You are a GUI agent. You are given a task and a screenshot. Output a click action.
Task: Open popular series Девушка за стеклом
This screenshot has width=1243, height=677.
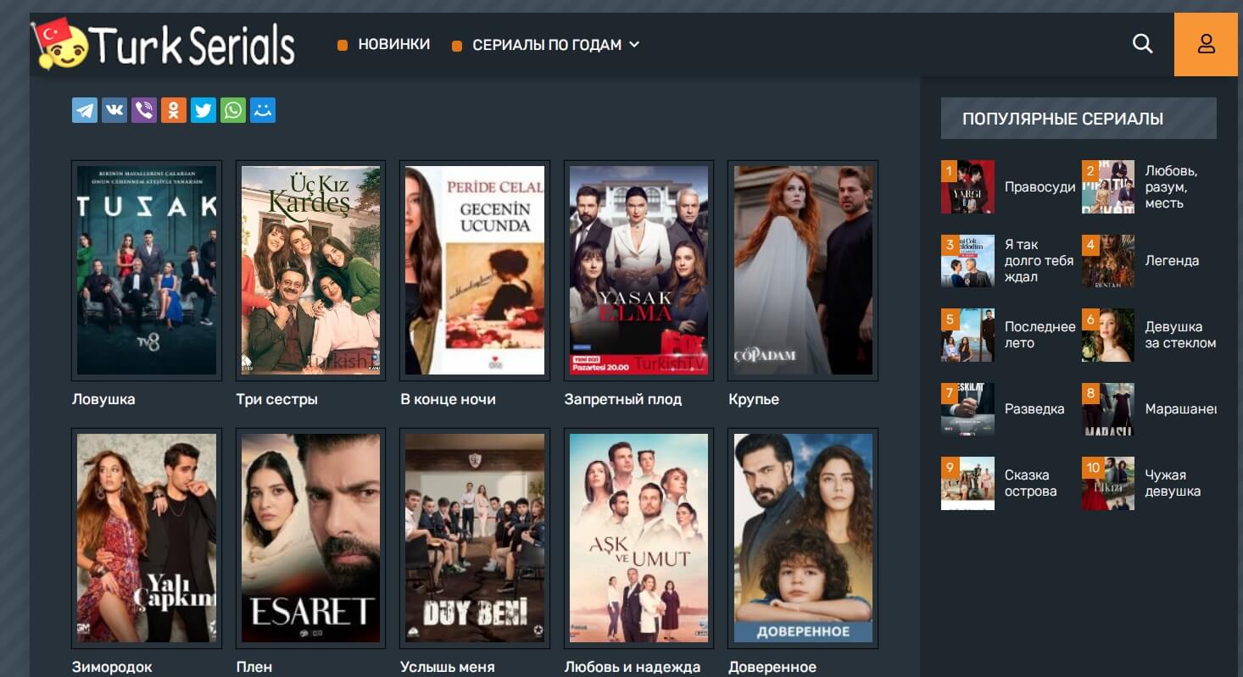click(1180, 335)
